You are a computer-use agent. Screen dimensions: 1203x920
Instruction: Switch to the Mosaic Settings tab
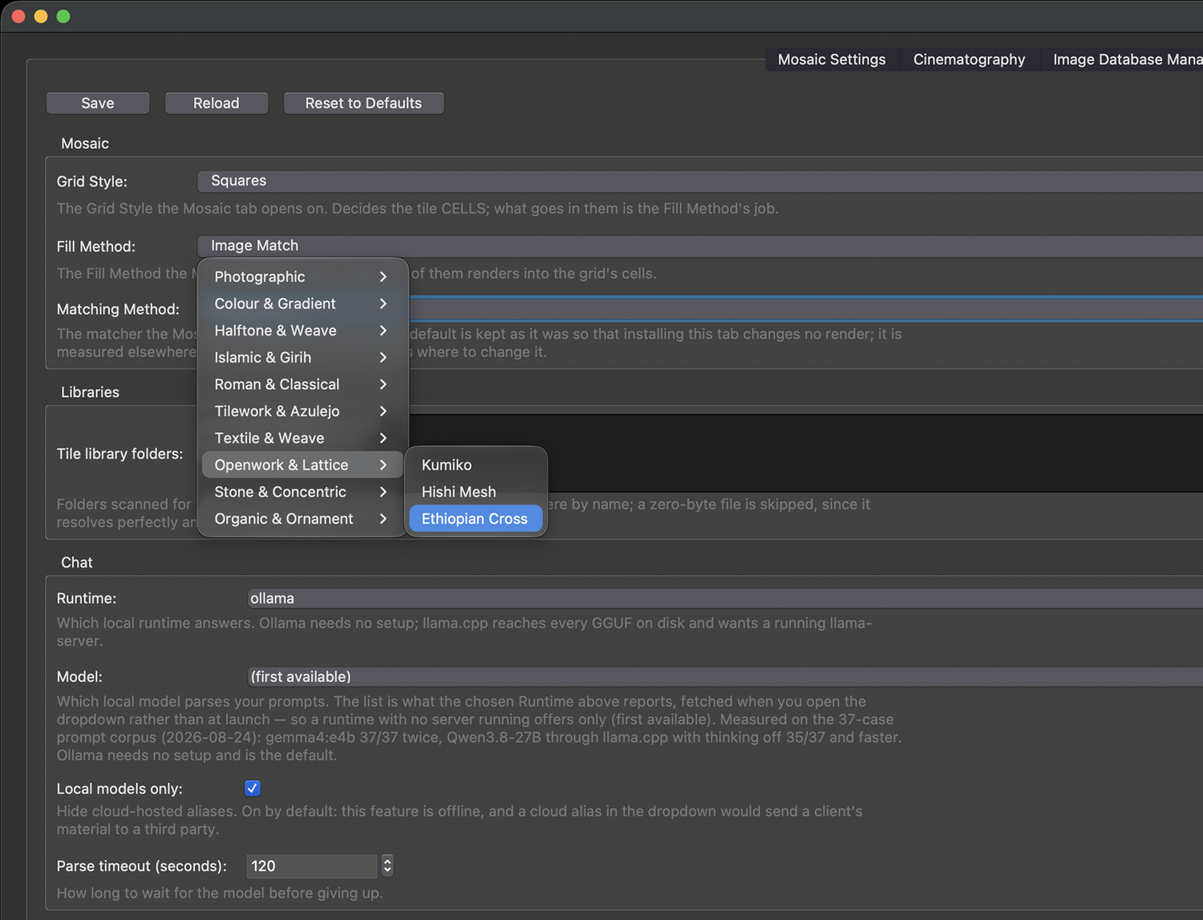[x=832, y=59]
